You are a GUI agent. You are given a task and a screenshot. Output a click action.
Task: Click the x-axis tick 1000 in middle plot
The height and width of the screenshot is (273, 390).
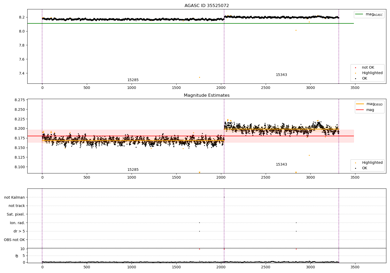[x=132, y=178]
